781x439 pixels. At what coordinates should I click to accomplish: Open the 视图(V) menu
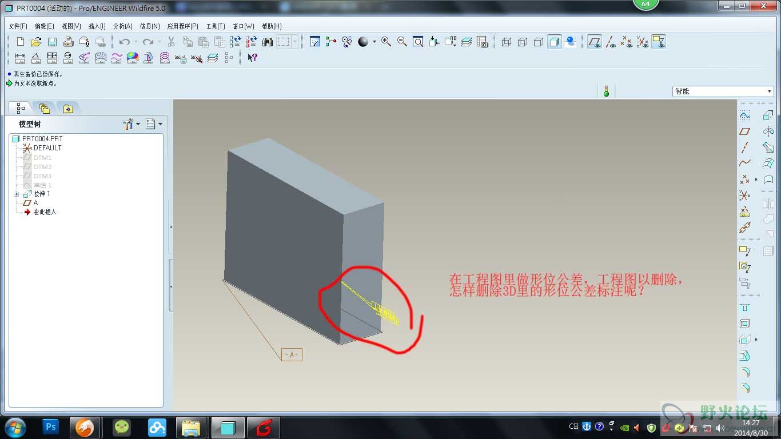coord(71,26)
